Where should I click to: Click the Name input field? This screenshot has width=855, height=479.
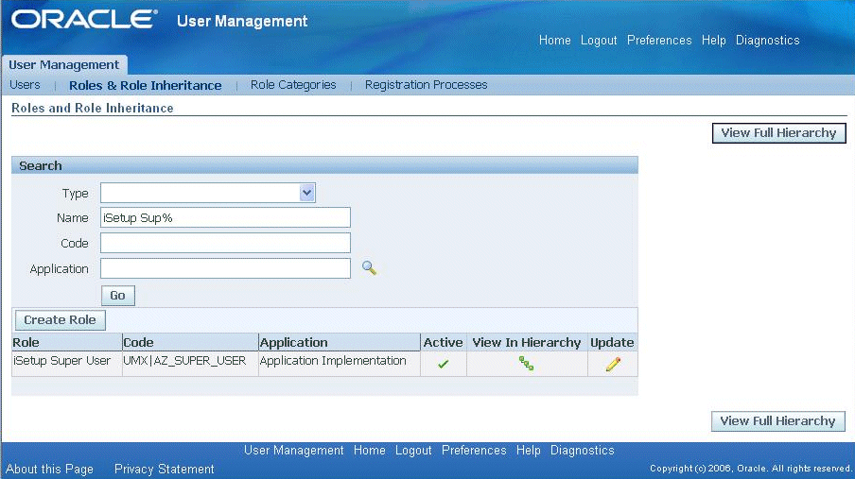(x=225, y=217)
